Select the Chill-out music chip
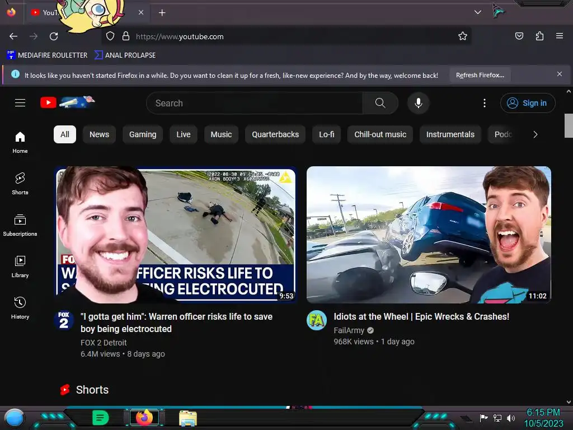Image resolution: width=573 pixels, height=430 pixels. click(x=380, y=134)
